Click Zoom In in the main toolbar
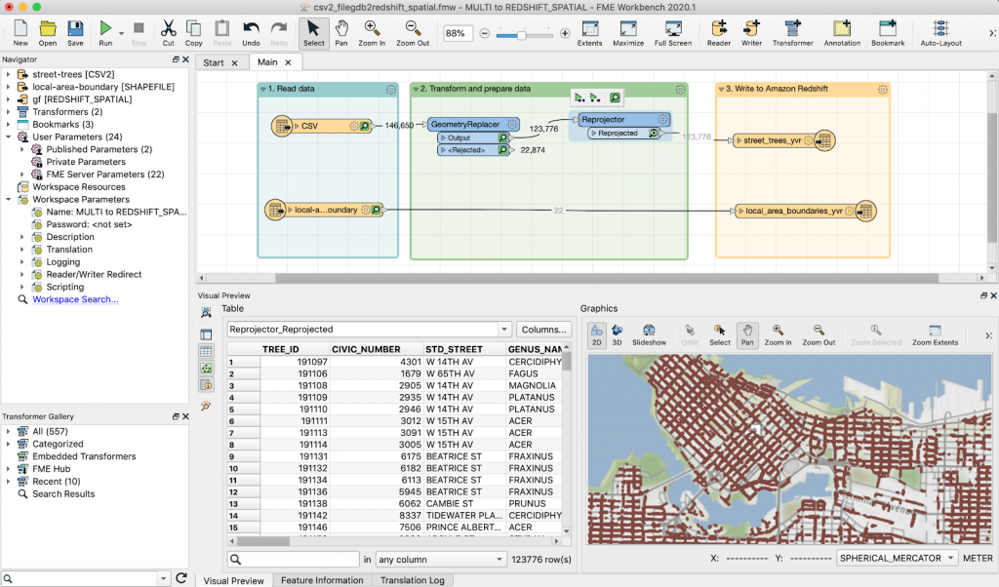Viewport: 999px width, 587px height. click(372, 33)
